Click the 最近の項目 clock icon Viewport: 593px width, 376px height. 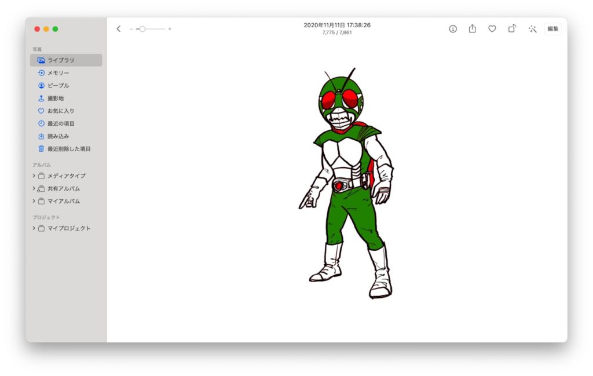tap(41, 124)
